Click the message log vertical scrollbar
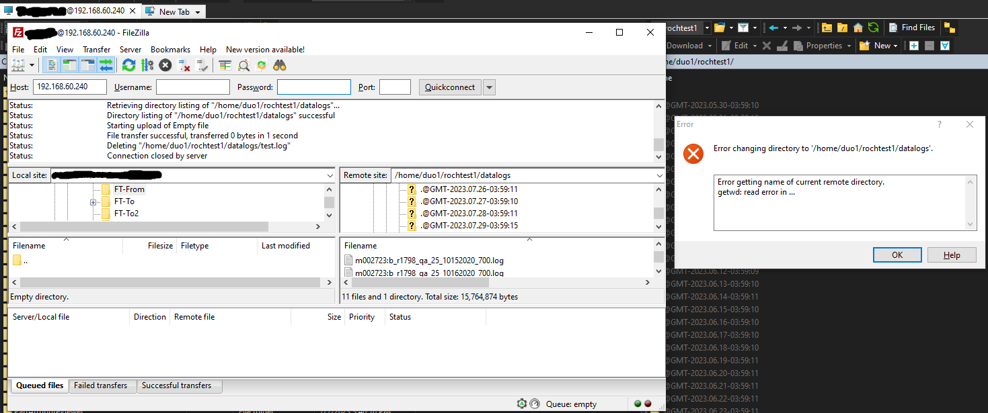Image resolution: width=988 pixels, height=413 pixels. (x=658, y=130)
